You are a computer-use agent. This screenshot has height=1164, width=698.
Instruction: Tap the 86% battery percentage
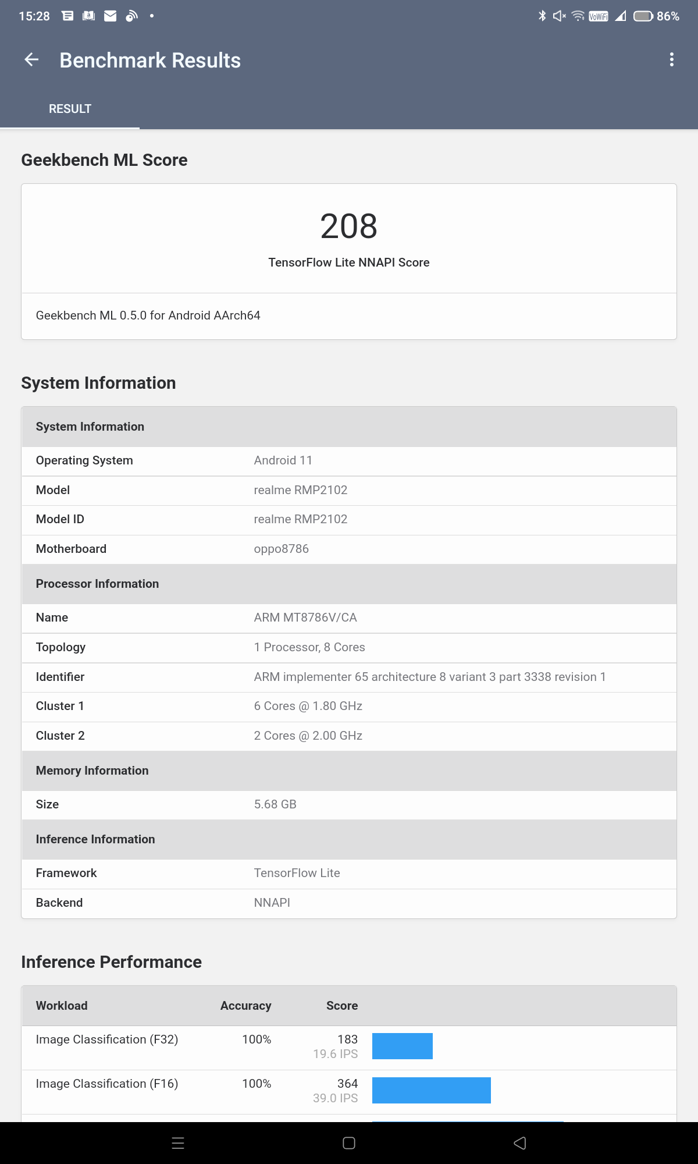point(668,16)
